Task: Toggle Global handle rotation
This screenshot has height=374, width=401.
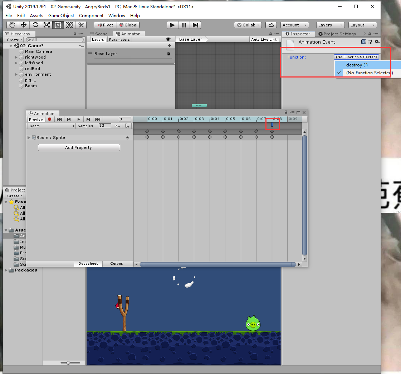Action: (128, 25)
